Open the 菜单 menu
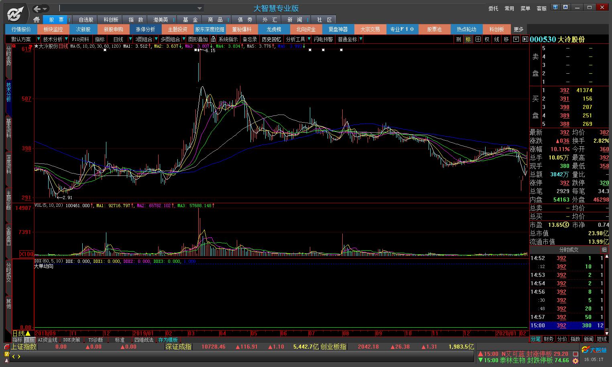The image size is (612, 367). pyautogui.click(x=525, y=8)
